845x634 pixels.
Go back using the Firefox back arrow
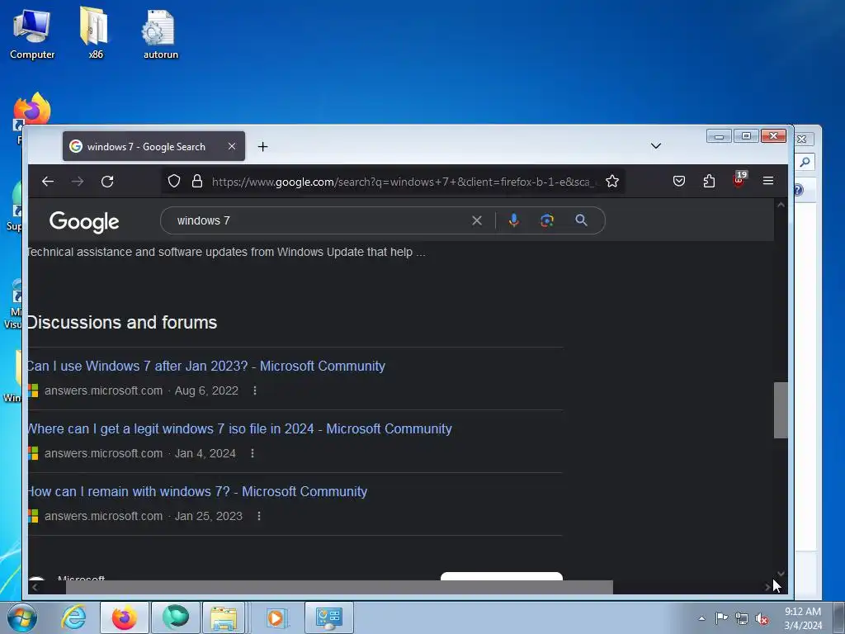[48, 182]
